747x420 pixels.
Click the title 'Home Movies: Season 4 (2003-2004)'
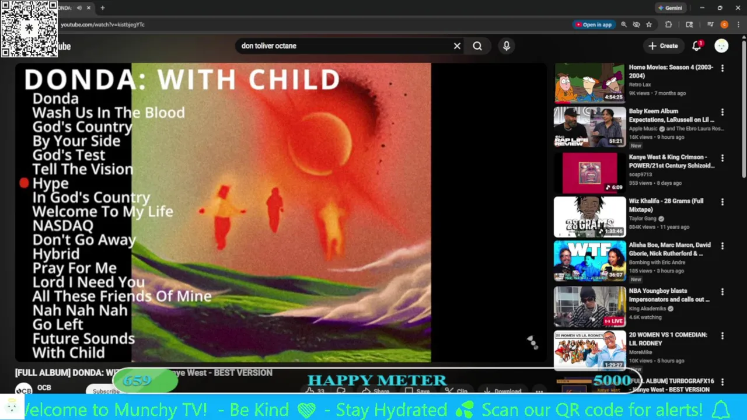click(x=671, y=72)
